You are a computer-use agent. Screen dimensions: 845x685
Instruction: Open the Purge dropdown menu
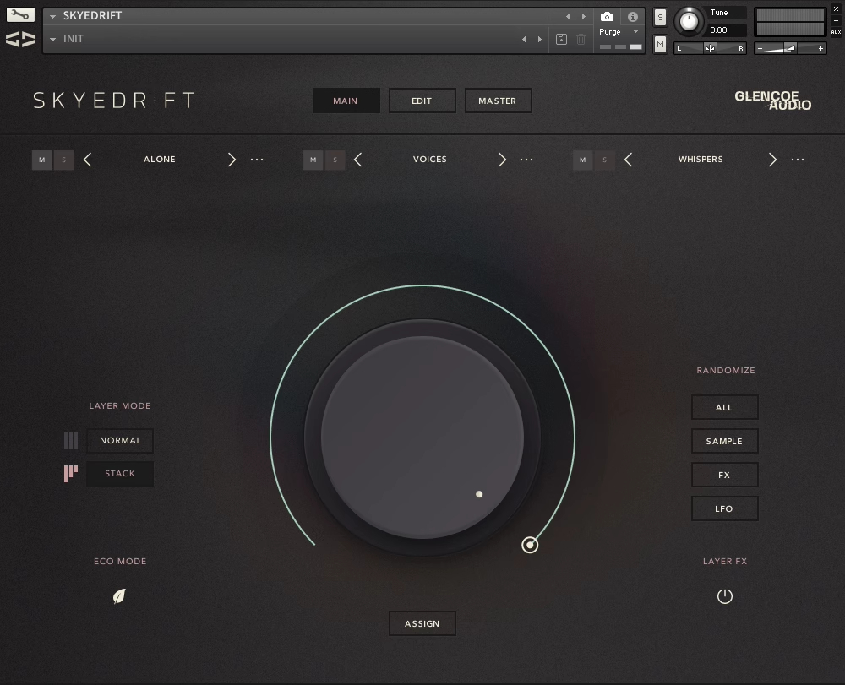coord(619,32)
